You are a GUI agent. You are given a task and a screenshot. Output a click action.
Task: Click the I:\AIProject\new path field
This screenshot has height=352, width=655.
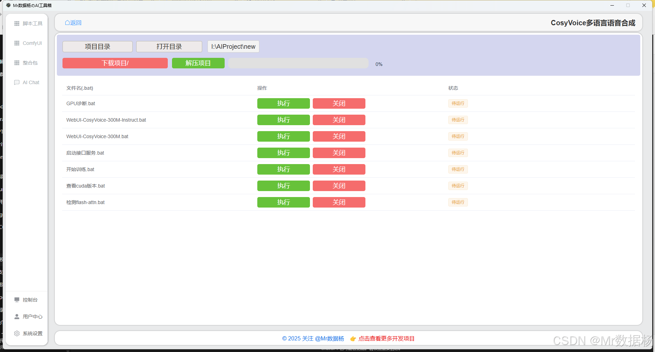[x=233, y=47]
